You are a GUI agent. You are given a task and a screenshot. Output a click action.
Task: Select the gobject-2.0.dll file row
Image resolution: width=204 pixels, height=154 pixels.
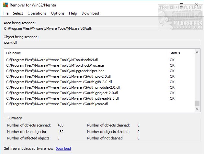[x=62, y=93]
